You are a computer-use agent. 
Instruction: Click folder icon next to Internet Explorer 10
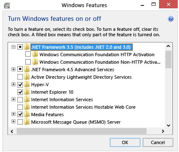pos(27,92)
